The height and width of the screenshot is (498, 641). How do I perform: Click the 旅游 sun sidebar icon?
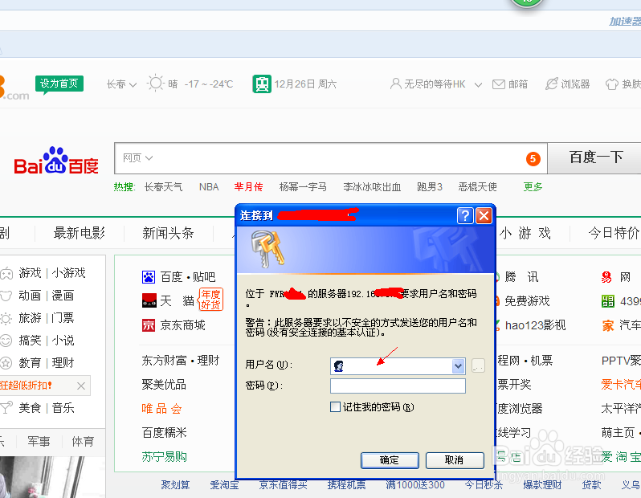[x=6, y=318]
